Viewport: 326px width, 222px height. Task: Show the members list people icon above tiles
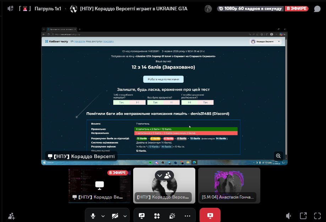168,175
